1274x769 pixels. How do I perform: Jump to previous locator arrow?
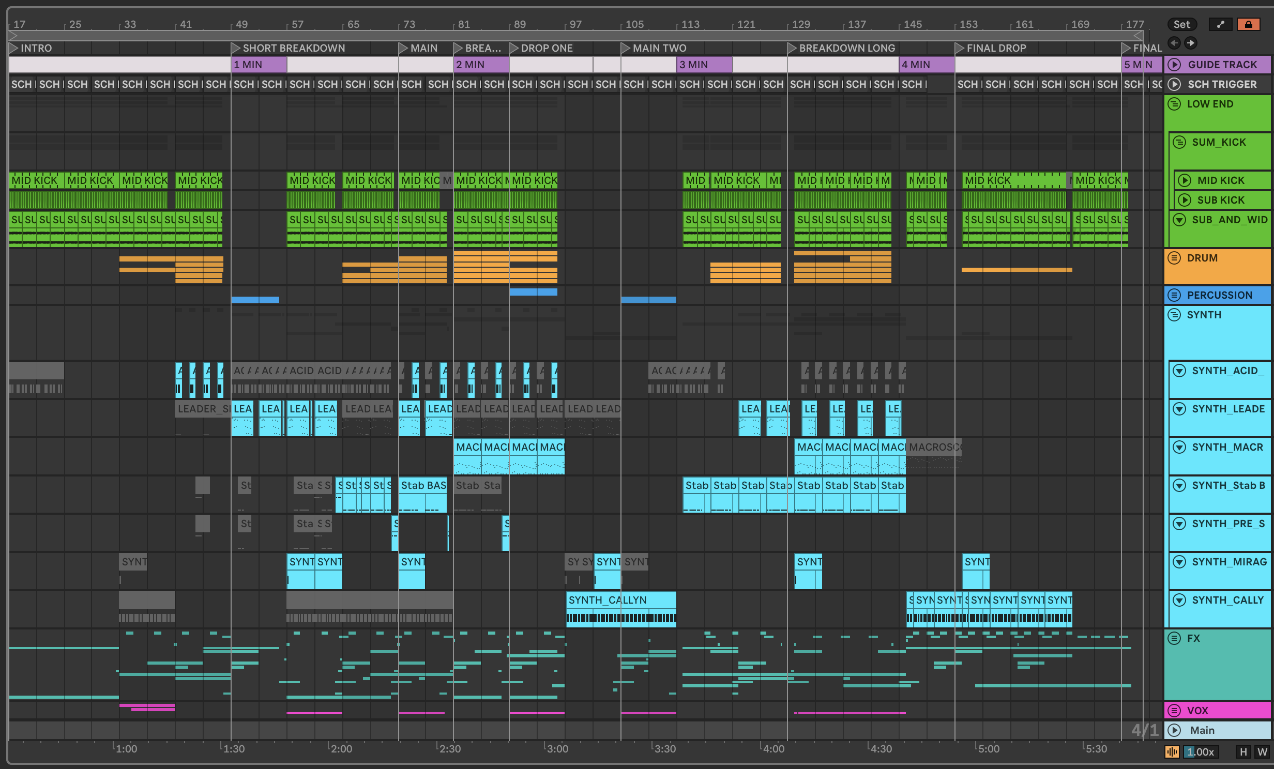pyautogui.click(x=1174, y=43)
